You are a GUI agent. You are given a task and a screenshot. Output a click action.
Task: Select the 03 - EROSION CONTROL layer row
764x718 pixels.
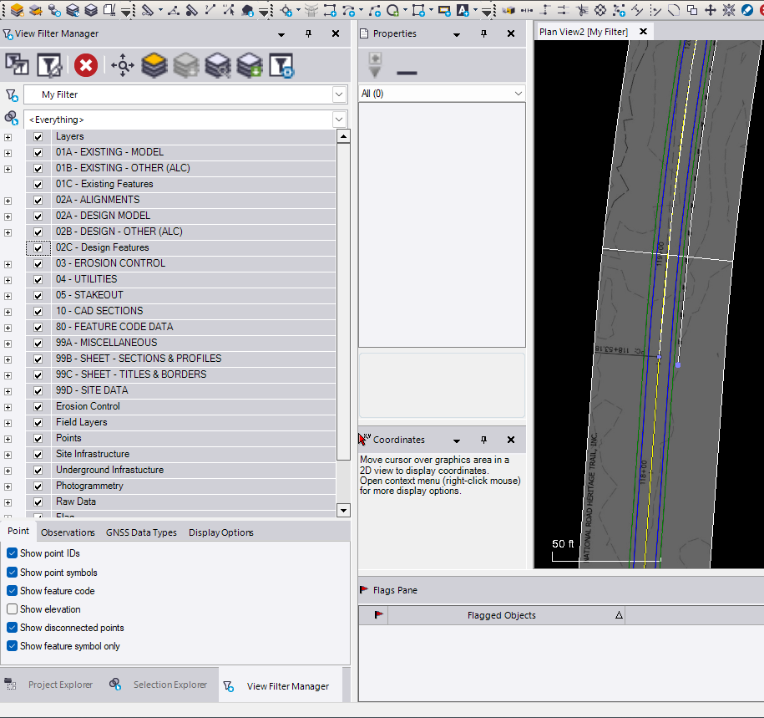[x=110, y=263]
